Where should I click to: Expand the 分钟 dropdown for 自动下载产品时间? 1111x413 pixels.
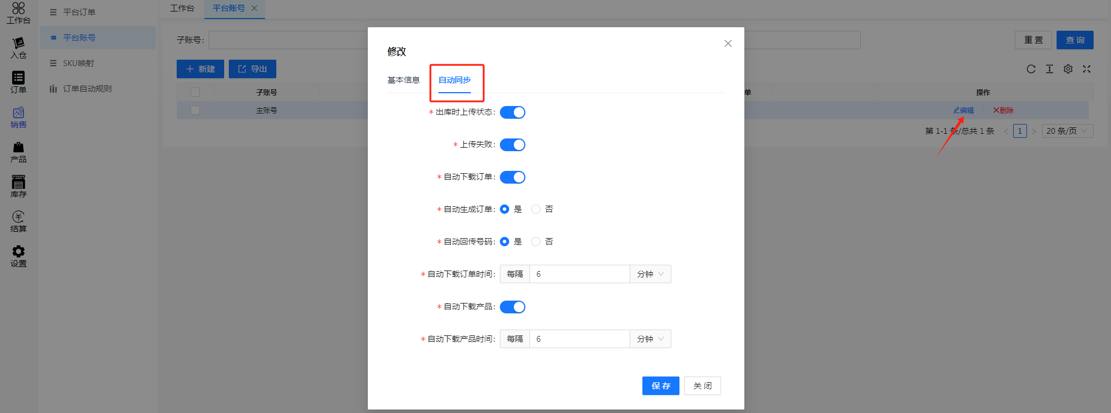(x=650, y=339)
